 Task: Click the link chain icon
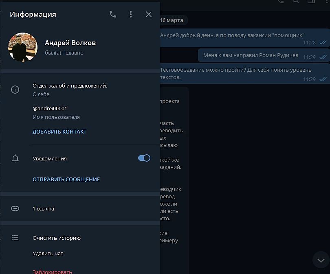click(x=15, y=208)
